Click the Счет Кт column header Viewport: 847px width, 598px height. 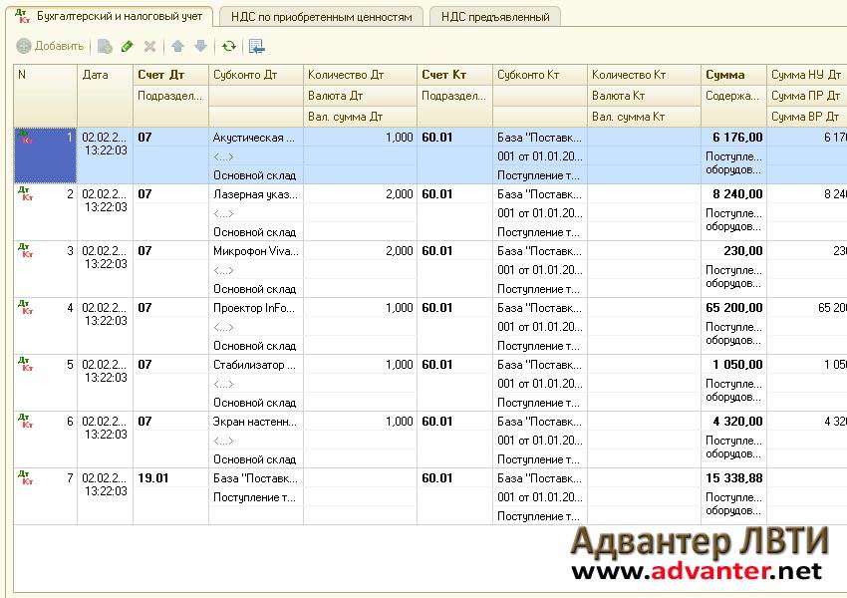click(x=454, y=75)
